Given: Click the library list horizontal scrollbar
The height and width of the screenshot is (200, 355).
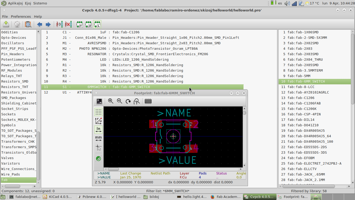Looking at the screenshot, I should 12,186.
